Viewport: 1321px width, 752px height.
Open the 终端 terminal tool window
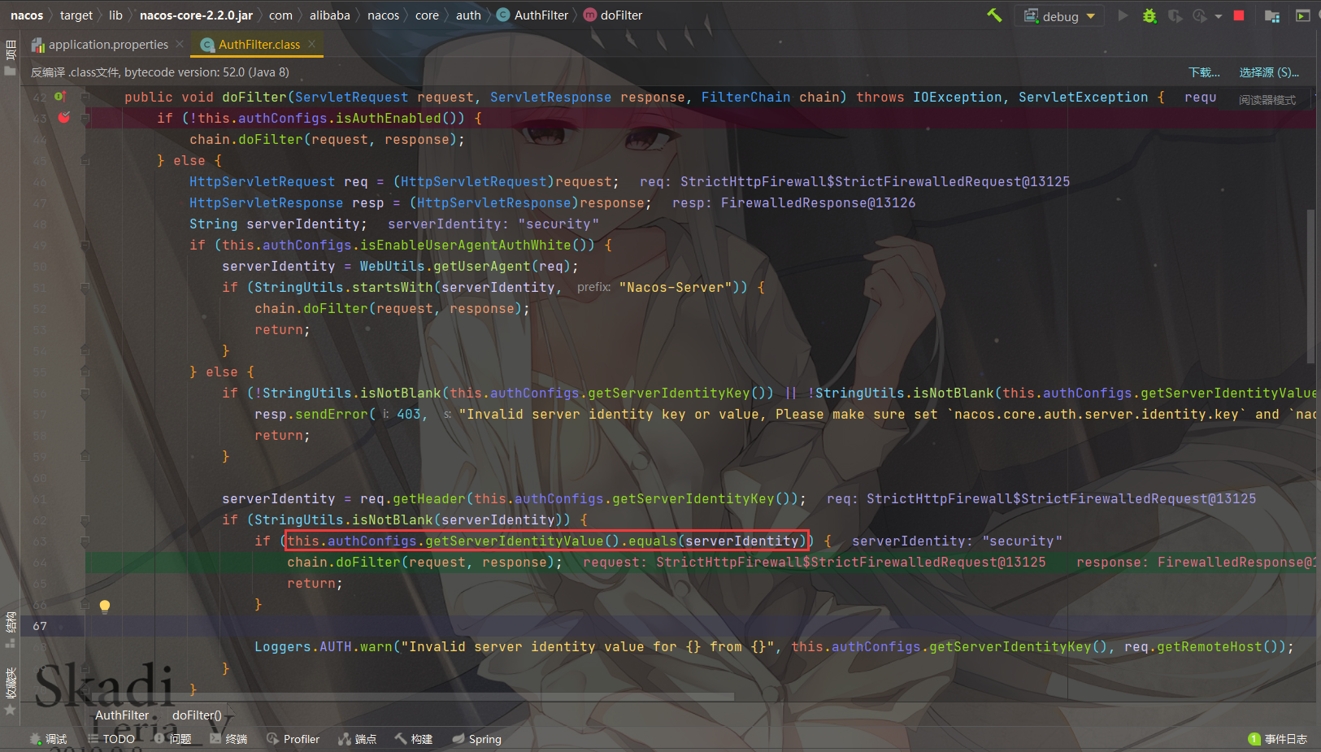pos(229,739)
